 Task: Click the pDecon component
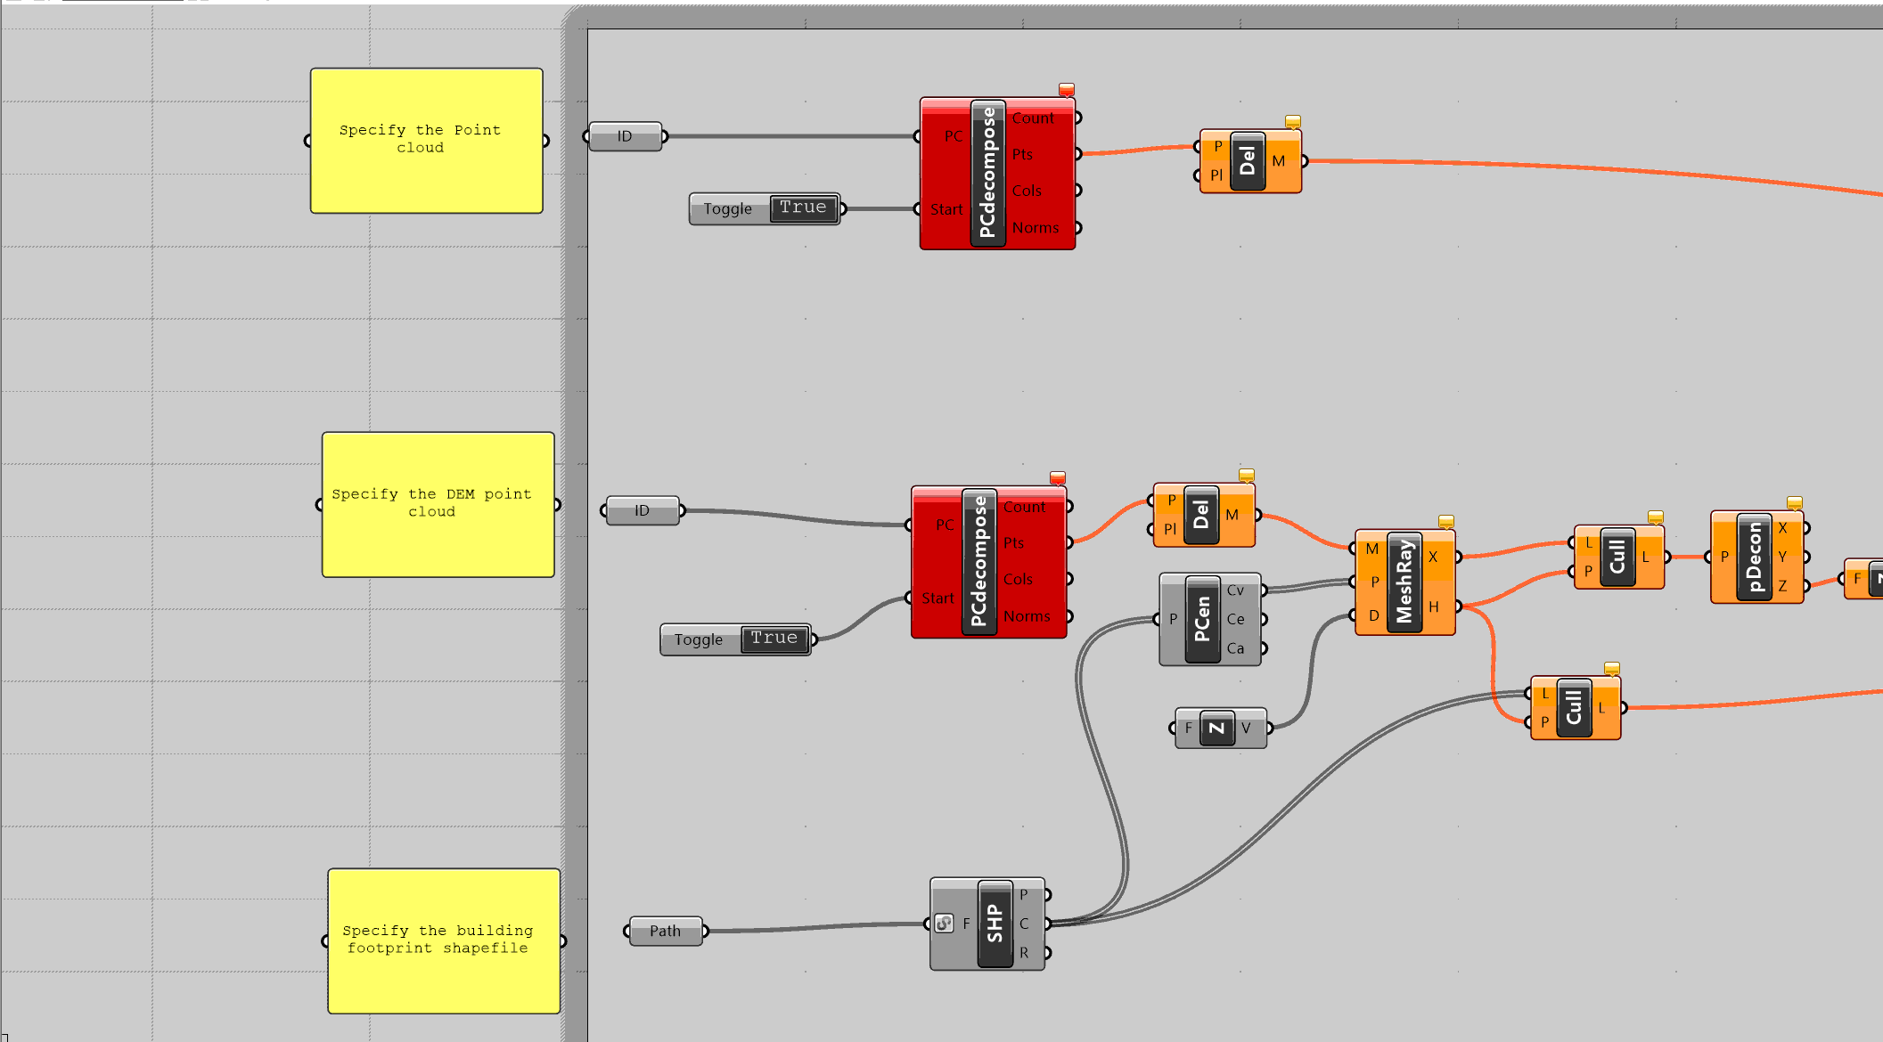[x=1755, y=557]
